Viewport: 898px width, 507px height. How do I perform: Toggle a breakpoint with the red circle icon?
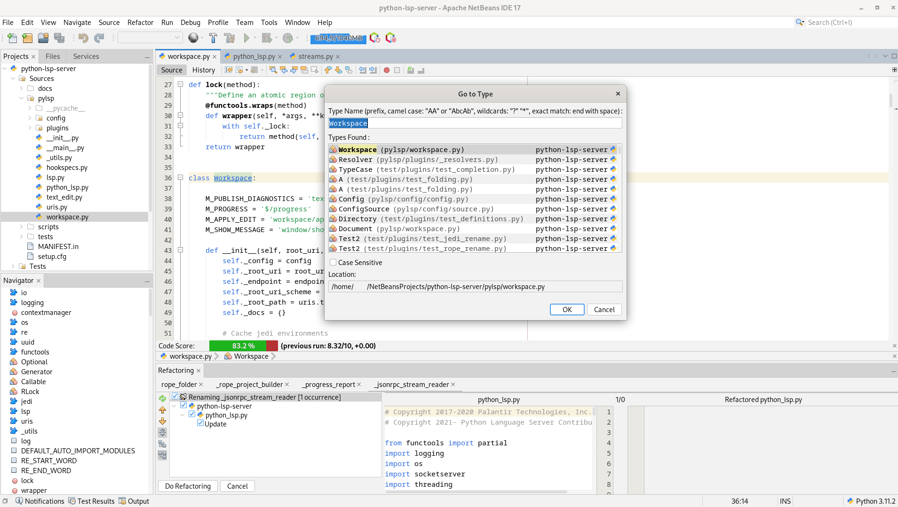pyautogui.click(x=386, y=70)
